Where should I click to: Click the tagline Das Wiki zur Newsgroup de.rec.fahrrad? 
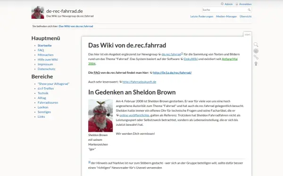tap(70, 16)
